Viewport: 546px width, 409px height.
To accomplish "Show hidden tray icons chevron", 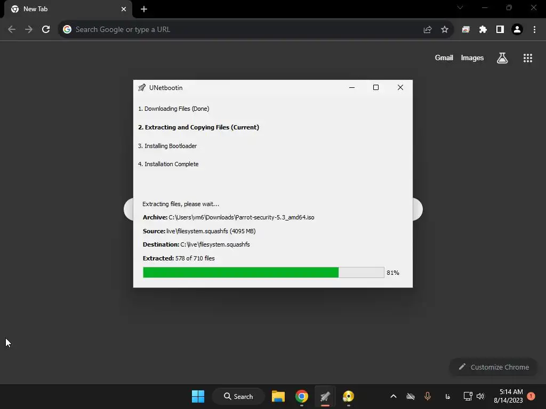I will click(x=394, y=396).
